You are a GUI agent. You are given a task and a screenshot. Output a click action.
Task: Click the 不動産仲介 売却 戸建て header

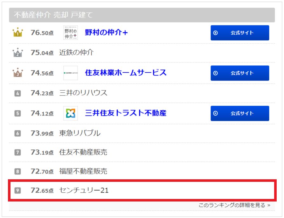tap(142, 15)
